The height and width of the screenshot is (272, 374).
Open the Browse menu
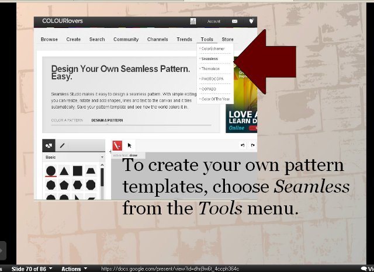(49, 39)
